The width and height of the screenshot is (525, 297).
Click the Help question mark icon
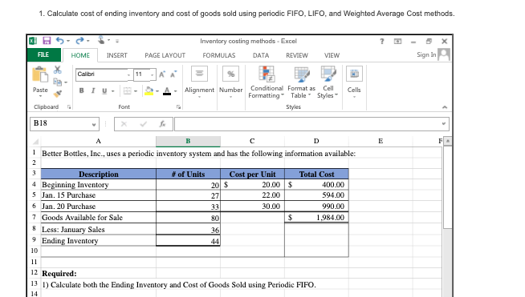click(x=381, y=41)
